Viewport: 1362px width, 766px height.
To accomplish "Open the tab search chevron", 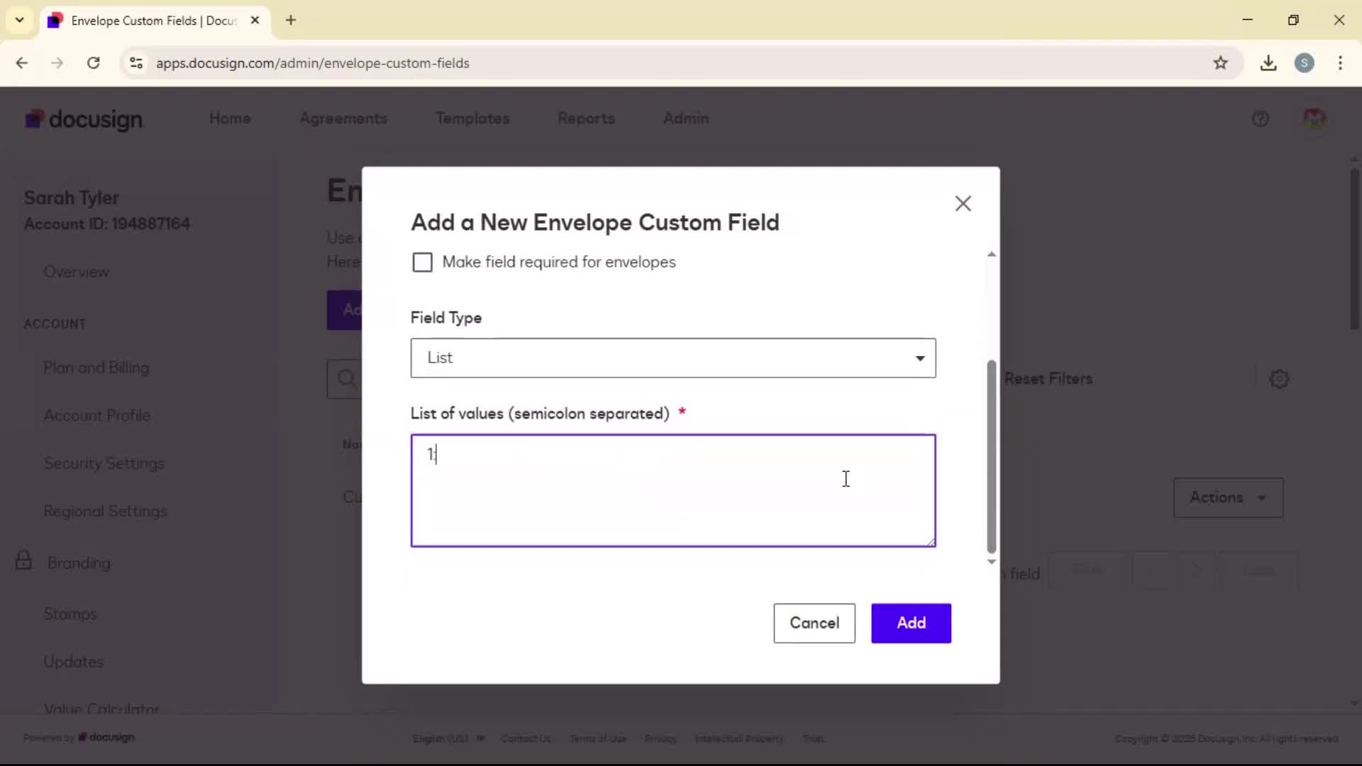I will pos(20,20).
